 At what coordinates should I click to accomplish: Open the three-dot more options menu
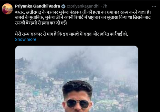pos(154,6)
